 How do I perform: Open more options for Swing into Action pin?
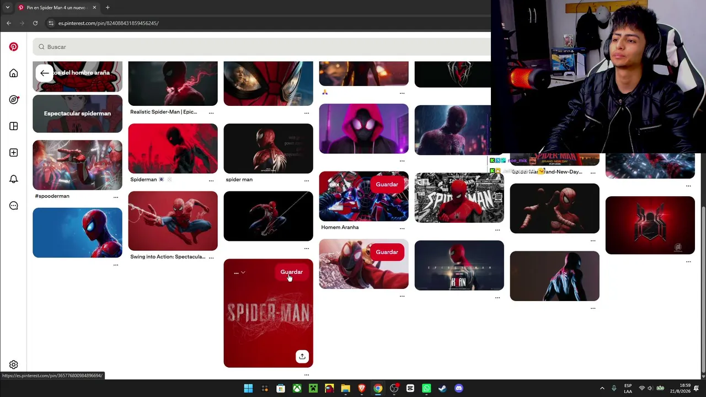pos(211,257)
